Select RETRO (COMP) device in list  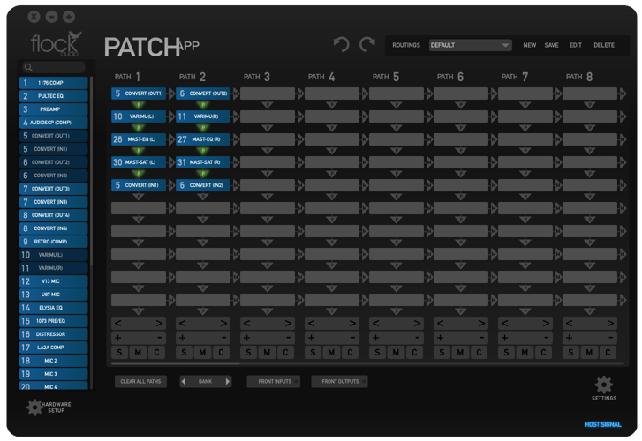tap(53, 242)
